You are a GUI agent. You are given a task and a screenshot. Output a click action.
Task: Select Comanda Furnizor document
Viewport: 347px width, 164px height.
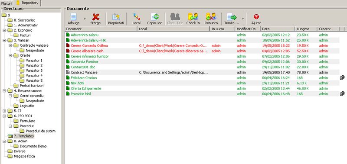[x=84, y=62]
